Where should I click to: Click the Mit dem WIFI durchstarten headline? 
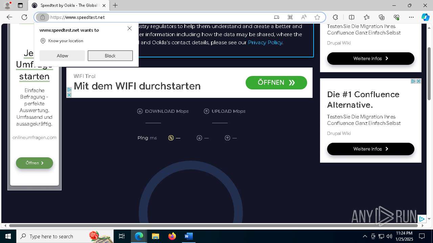click(137, 86)
